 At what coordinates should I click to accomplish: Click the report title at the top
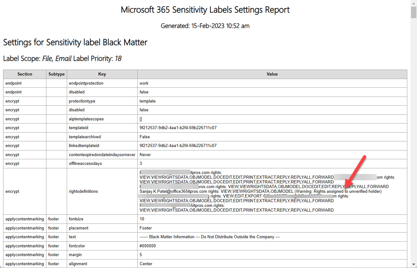tap(205, 10)
